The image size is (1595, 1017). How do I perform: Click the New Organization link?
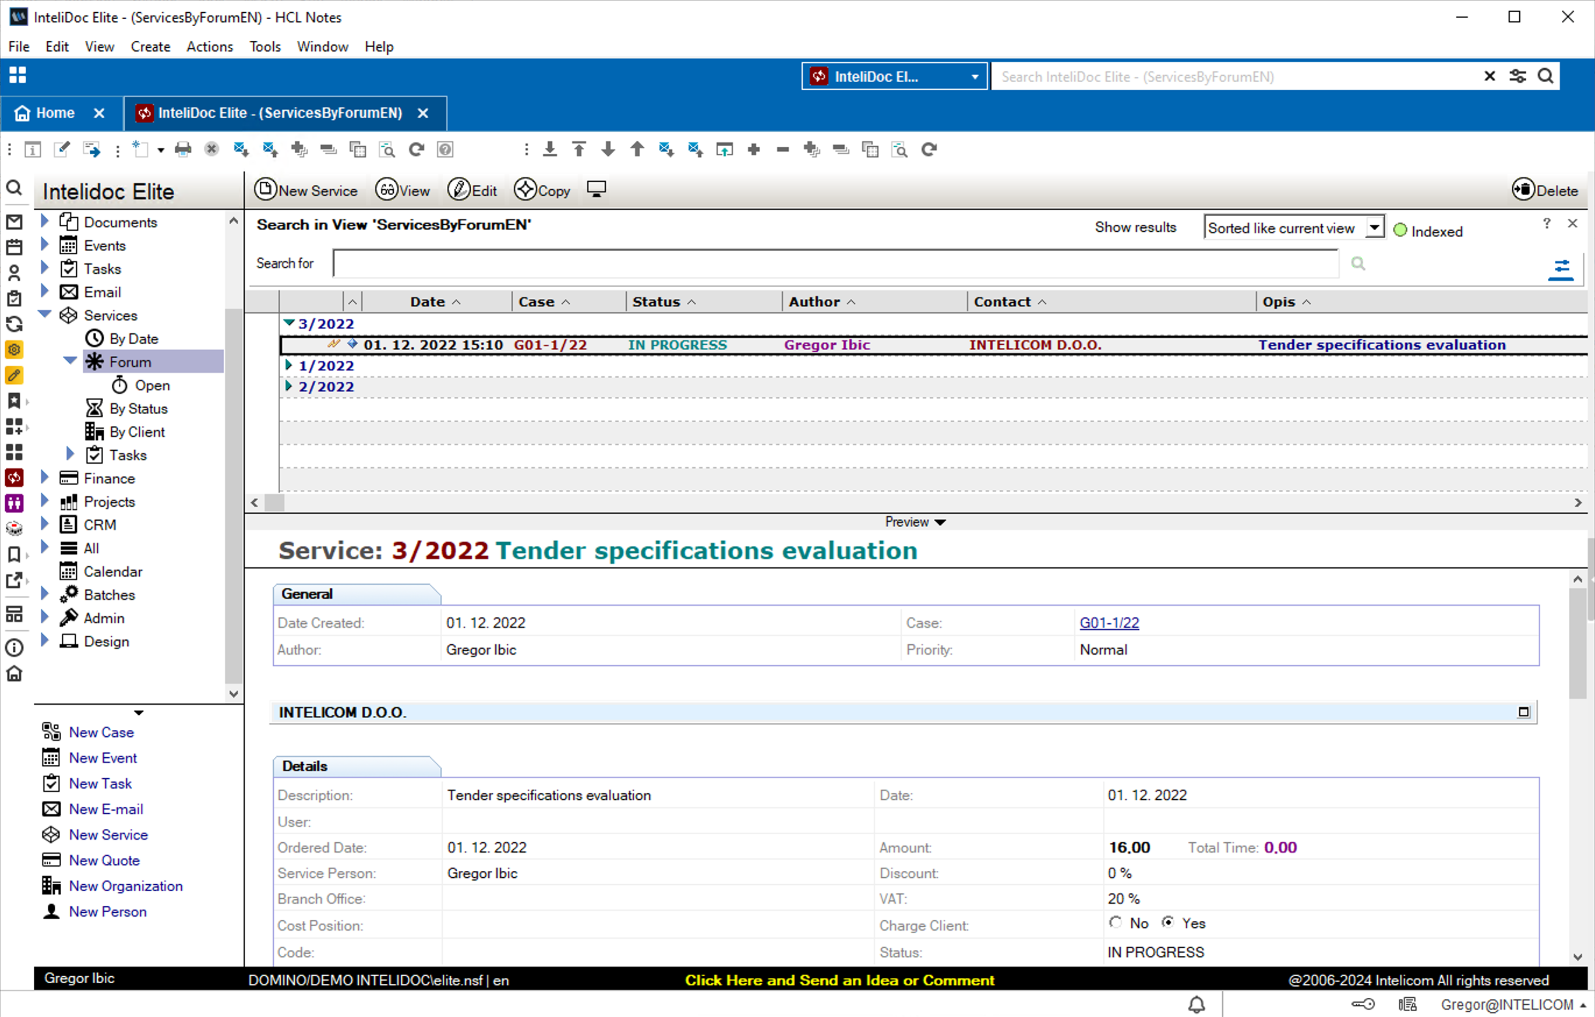pos(125,887)
